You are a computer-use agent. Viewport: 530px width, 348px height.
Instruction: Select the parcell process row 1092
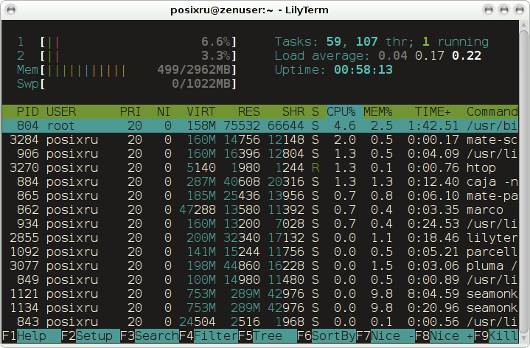point(260,251)
